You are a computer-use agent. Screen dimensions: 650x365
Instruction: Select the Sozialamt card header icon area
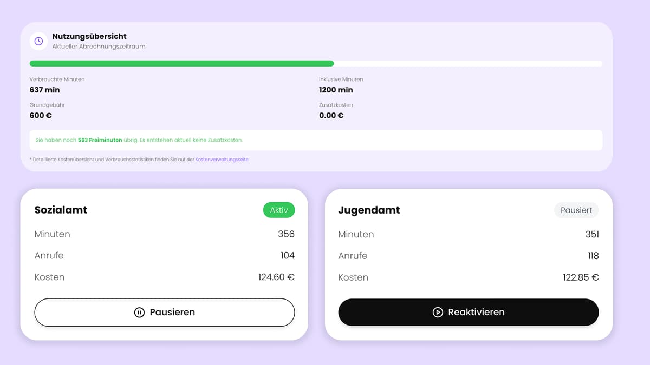pos(61,210)
